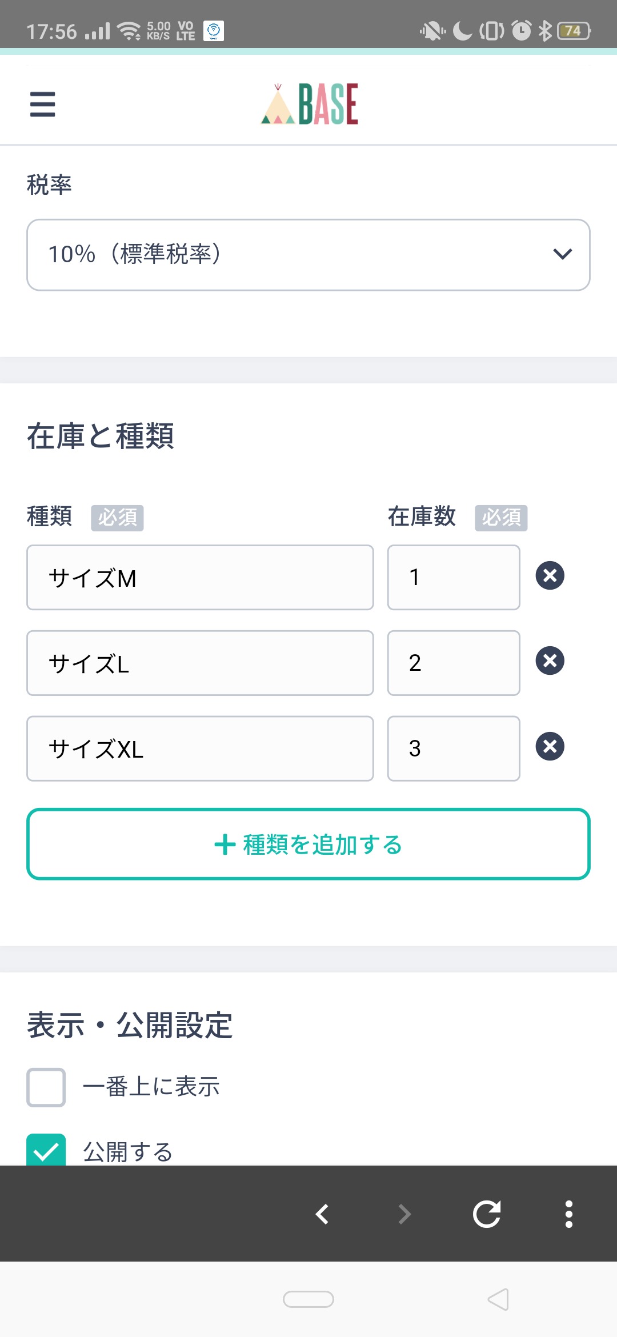
Task: Go back with browser back arrow
Action: point(322,1214)
